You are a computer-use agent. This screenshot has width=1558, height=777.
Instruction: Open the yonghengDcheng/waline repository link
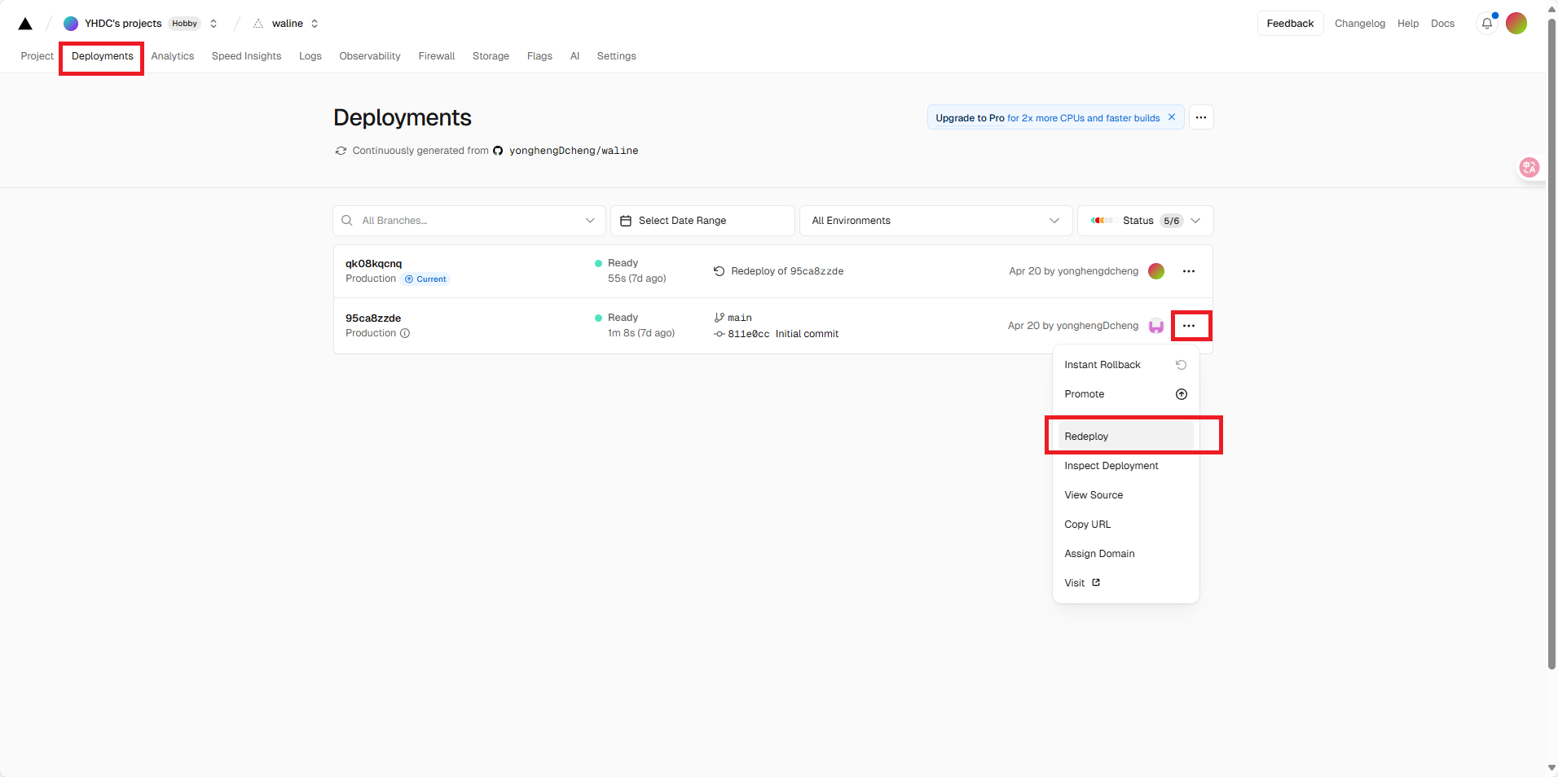pyautogui.click(x=573, y=151)
